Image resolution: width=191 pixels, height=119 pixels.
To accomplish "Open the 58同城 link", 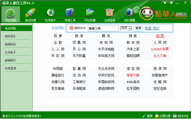I will tap(58, 69).
